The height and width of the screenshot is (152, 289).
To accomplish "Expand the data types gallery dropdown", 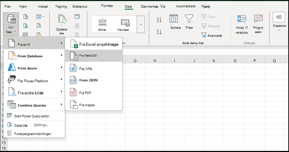I will coord(141,24).
